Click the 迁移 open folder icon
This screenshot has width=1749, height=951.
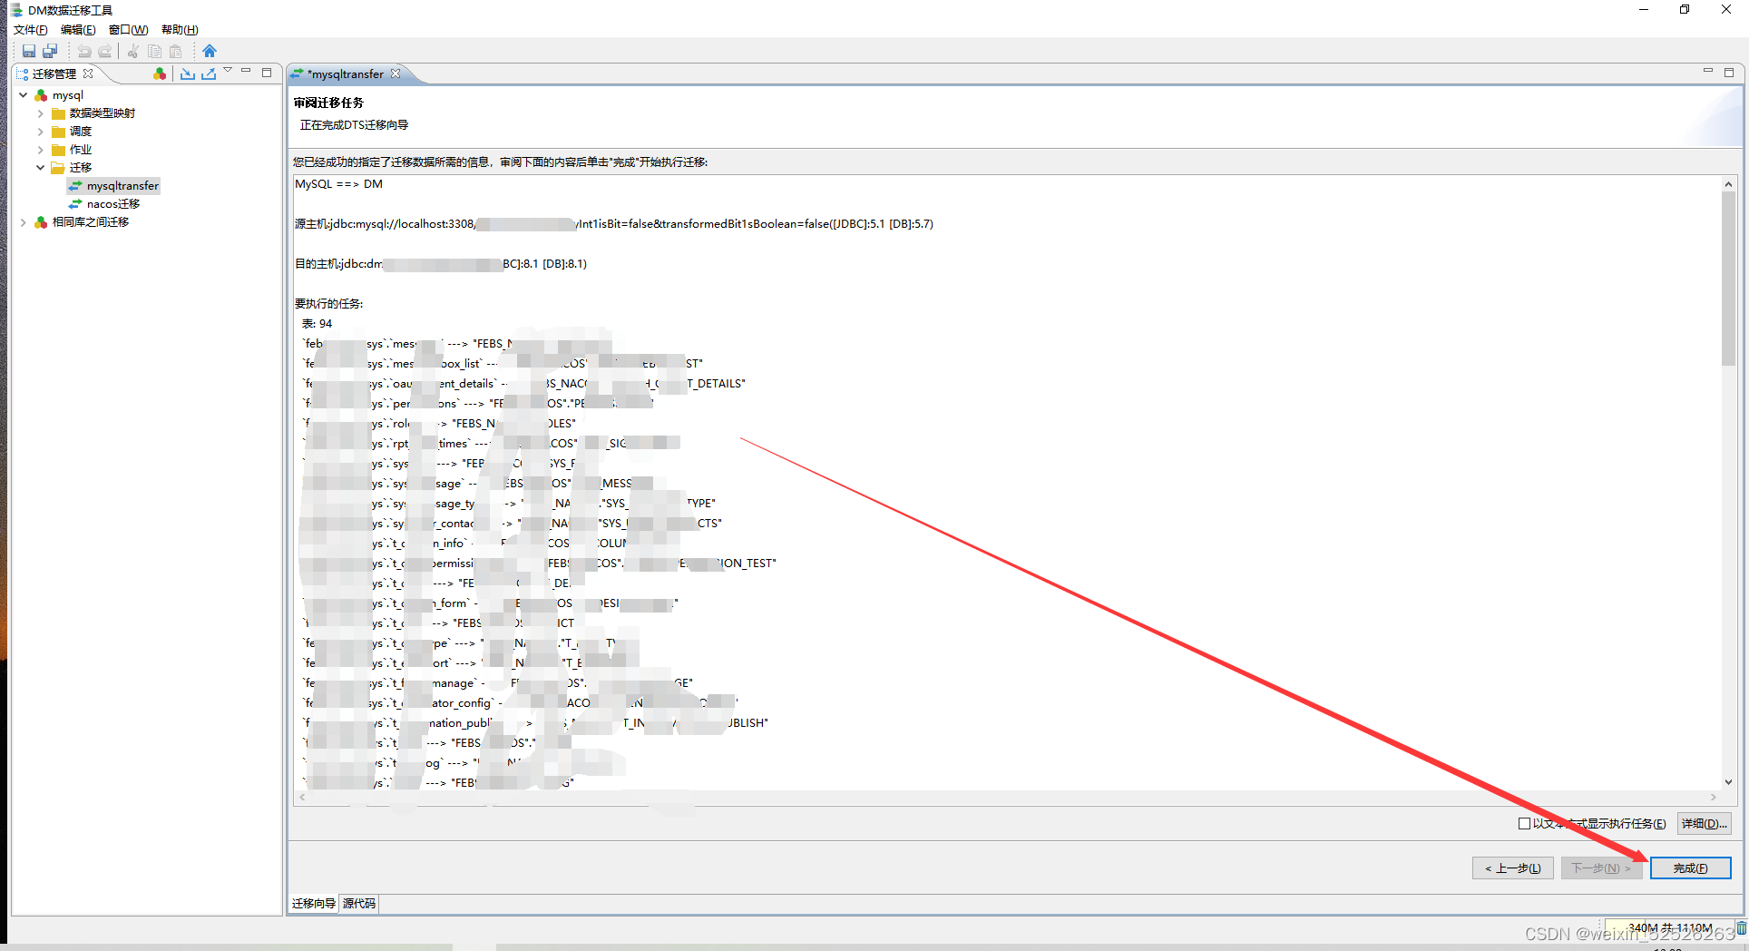click(58, 168)
